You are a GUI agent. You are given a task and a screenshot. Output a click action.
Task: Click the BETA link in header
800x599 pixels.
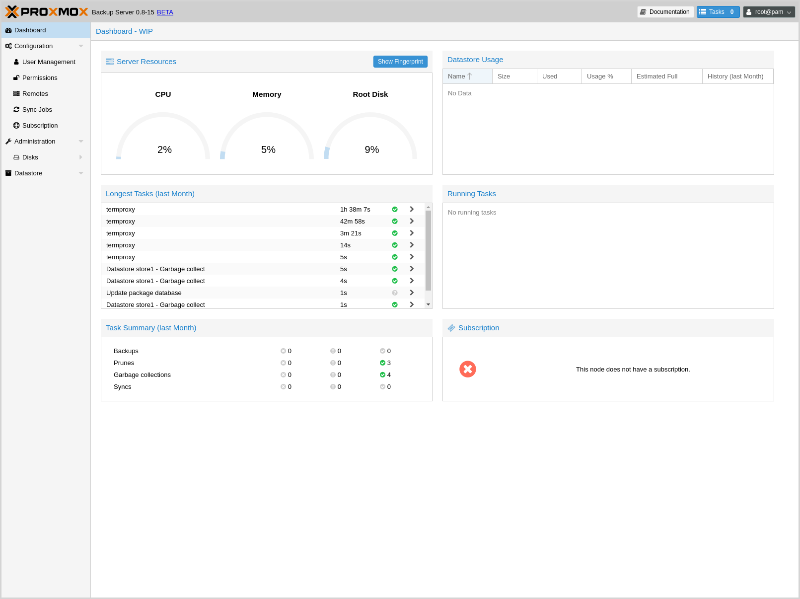tap(165, 12)
